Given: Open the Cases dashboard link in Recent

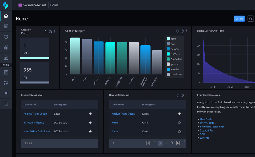Looking at the screenshot, I should coord(115,131).
